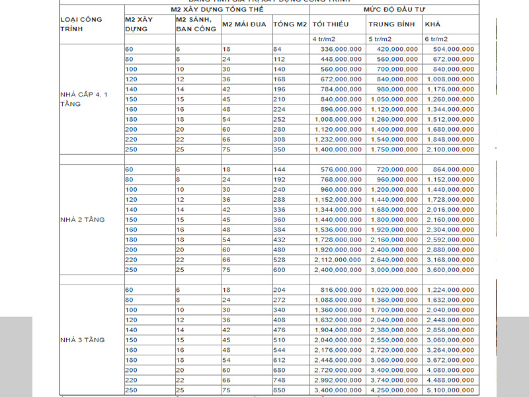This screenshot has width=529, height=397.
Task: Select the value 3,264,000,000
Action: [x=450, y=350]
